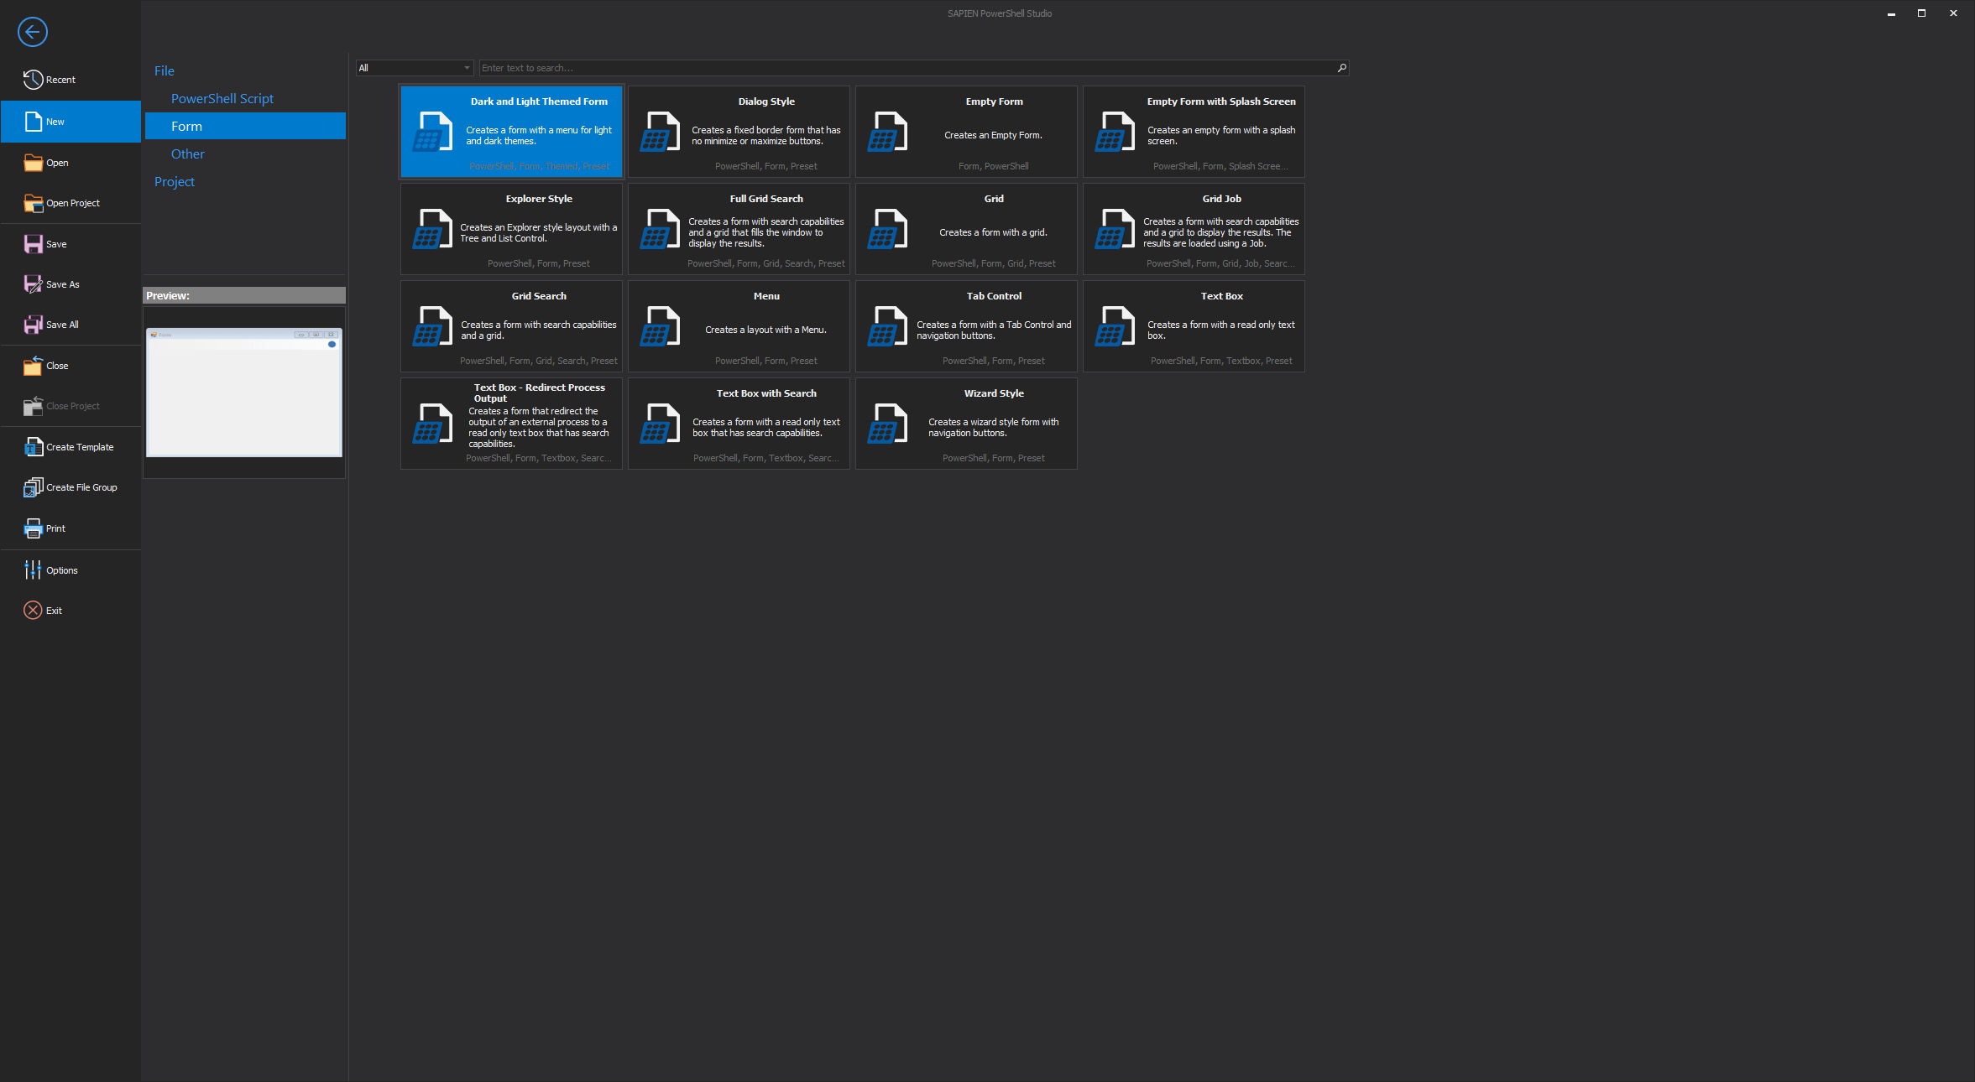Viewport: 1975px width, 1082px height.
Task: Click the Grid Job template icon
Action: 1115,229
